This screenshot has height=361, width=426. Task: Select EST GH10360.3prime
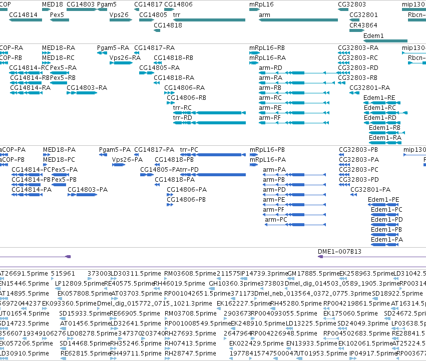click(235, 284)
